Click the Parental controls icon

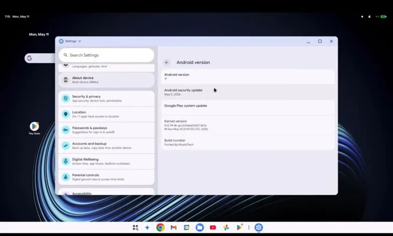tap(65, 177)
